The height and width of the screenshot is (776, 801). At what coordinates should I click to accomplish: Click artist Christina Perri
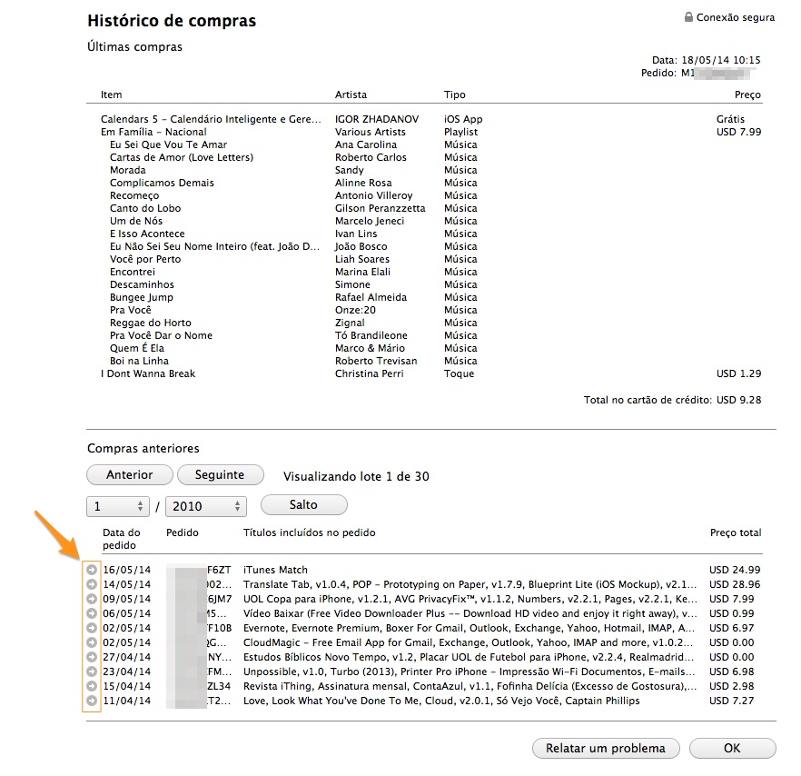click(370, 373)
